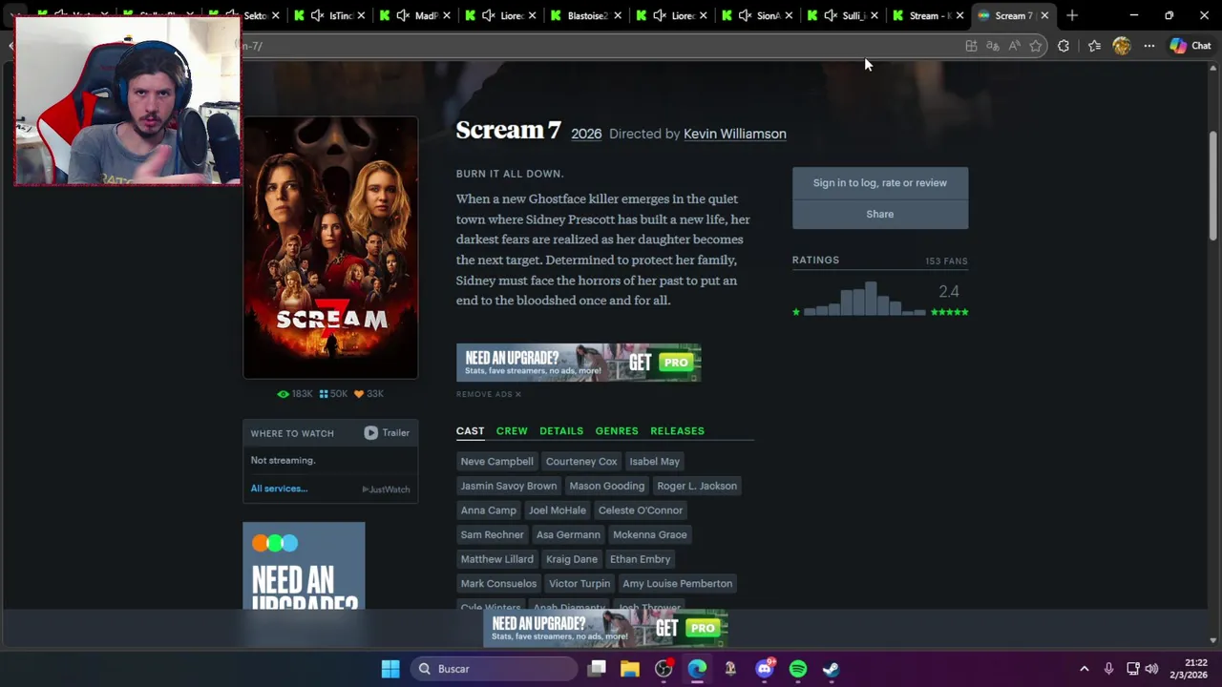Viewport: 1222px width, 687px height.
Task: Open the Copilot Chat button
Action: pyautogui.click(x=1190, y=46)
